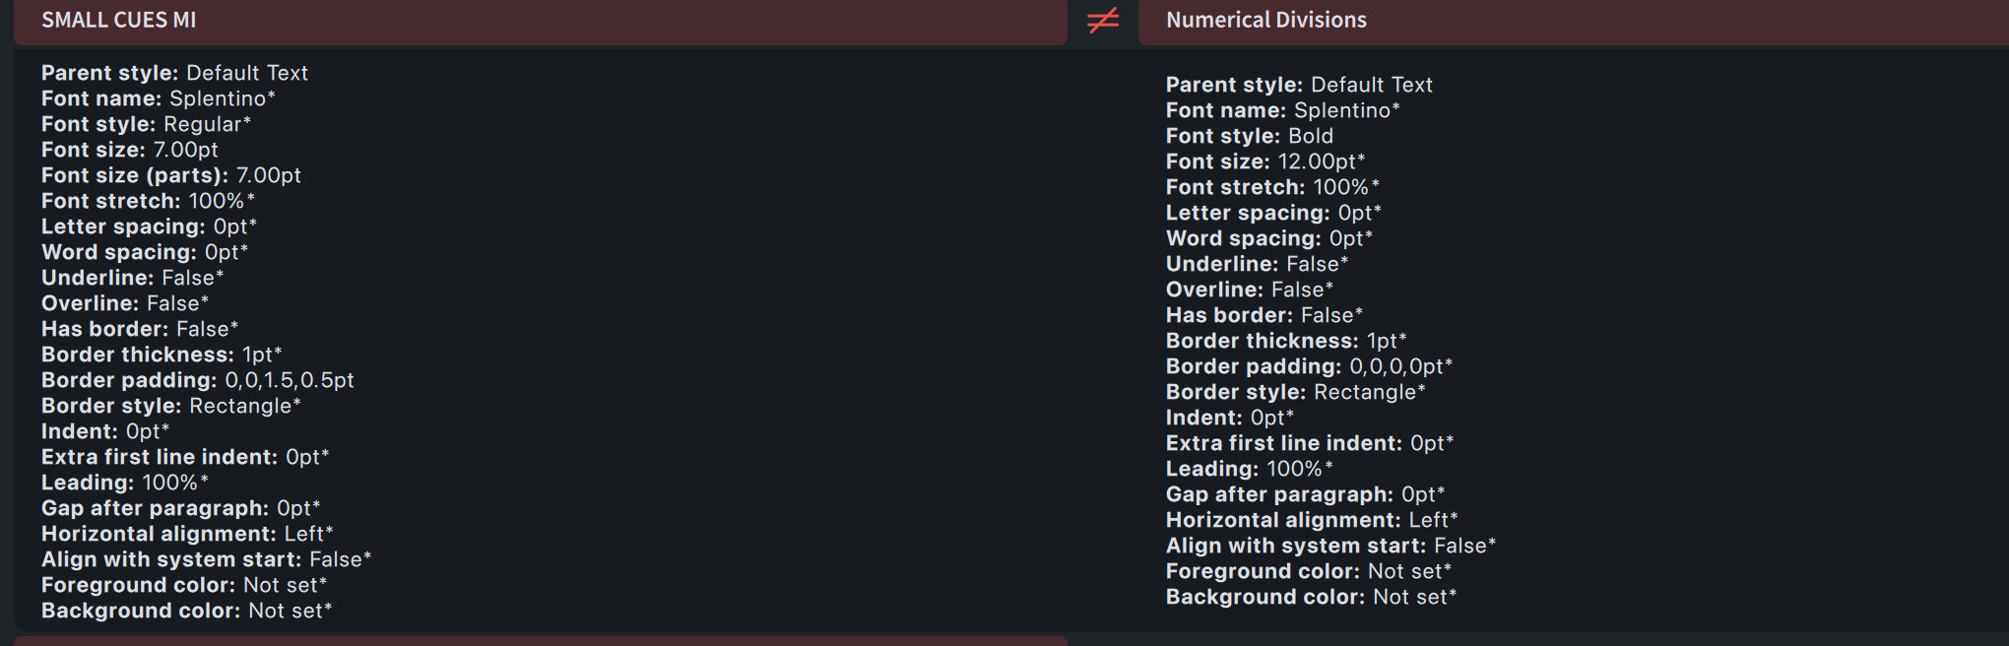Click Border padding 0,0,0,0pt line
The width and height of the screenshot is (2009, 646).
(x=1308, y=366)
